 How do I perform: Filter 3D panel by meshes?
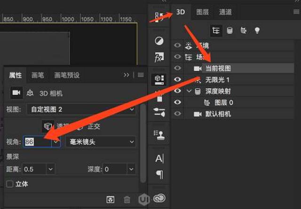pyautogui.click(x=230, y=31)
